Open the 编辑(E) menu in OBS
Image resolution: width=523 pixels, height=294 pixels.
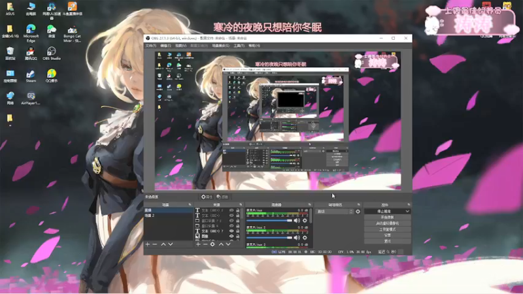[165, 46]
